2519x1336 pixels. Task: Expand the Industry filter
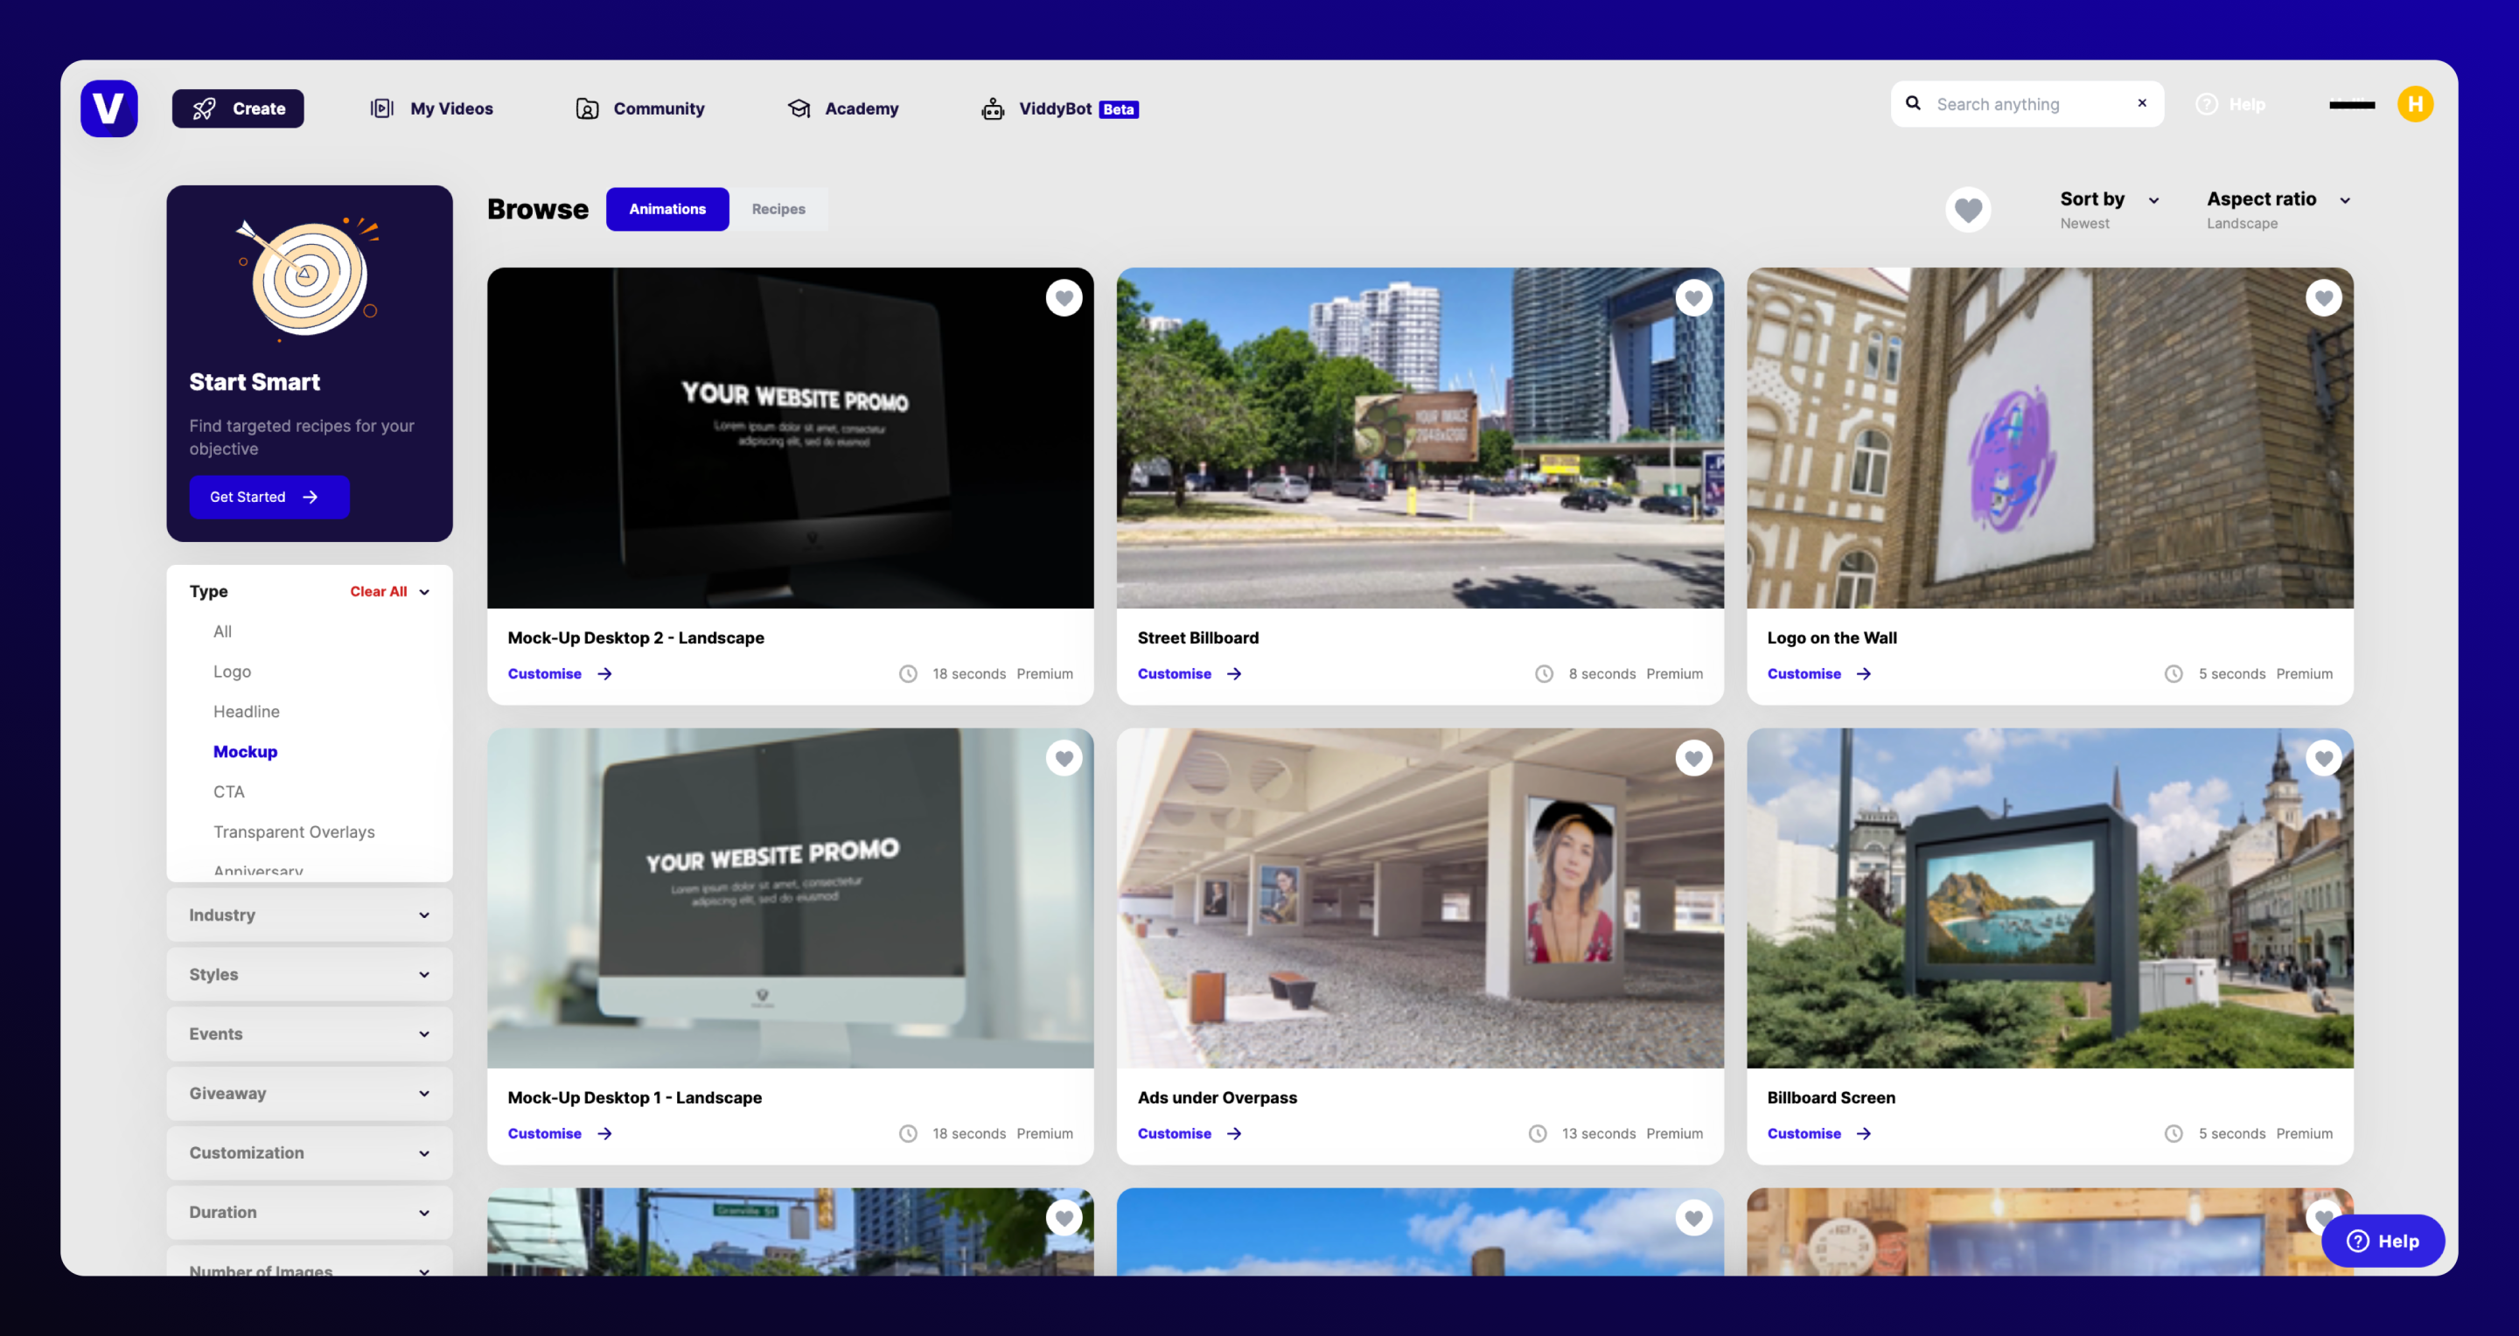point(309,915)
